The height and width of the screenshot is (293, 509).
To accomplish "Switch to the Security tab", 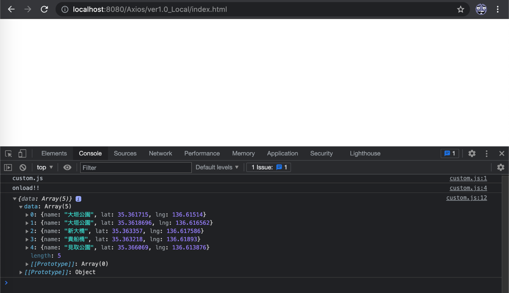I will tap(321, 154).
